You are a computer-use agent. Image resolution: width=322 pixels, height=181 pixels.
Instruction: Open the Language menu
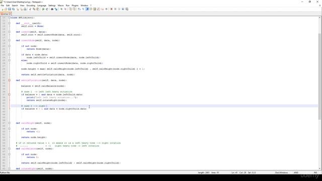coord(42,6)
